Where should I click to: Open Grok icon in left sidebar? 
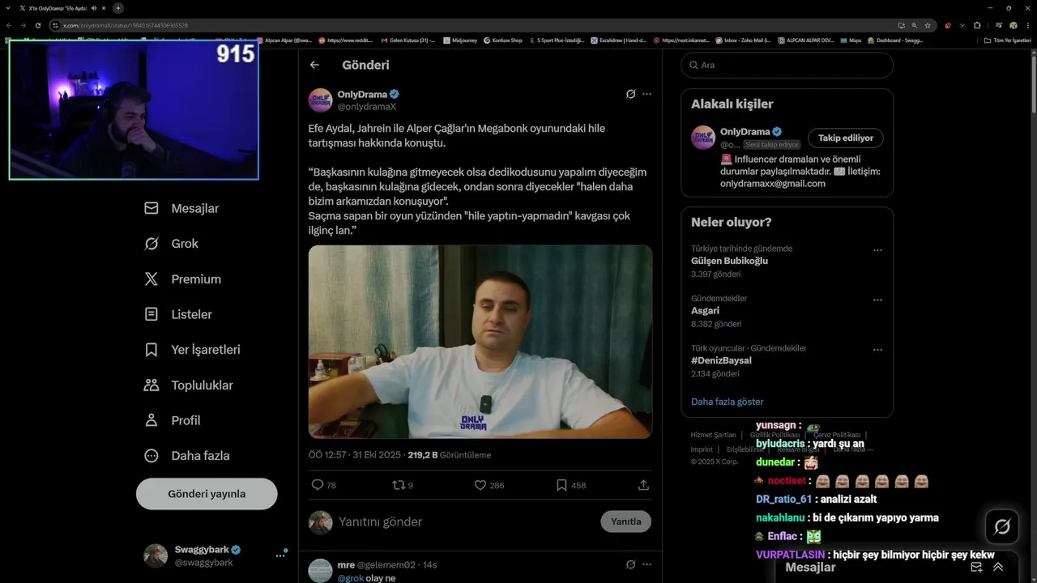151,244
